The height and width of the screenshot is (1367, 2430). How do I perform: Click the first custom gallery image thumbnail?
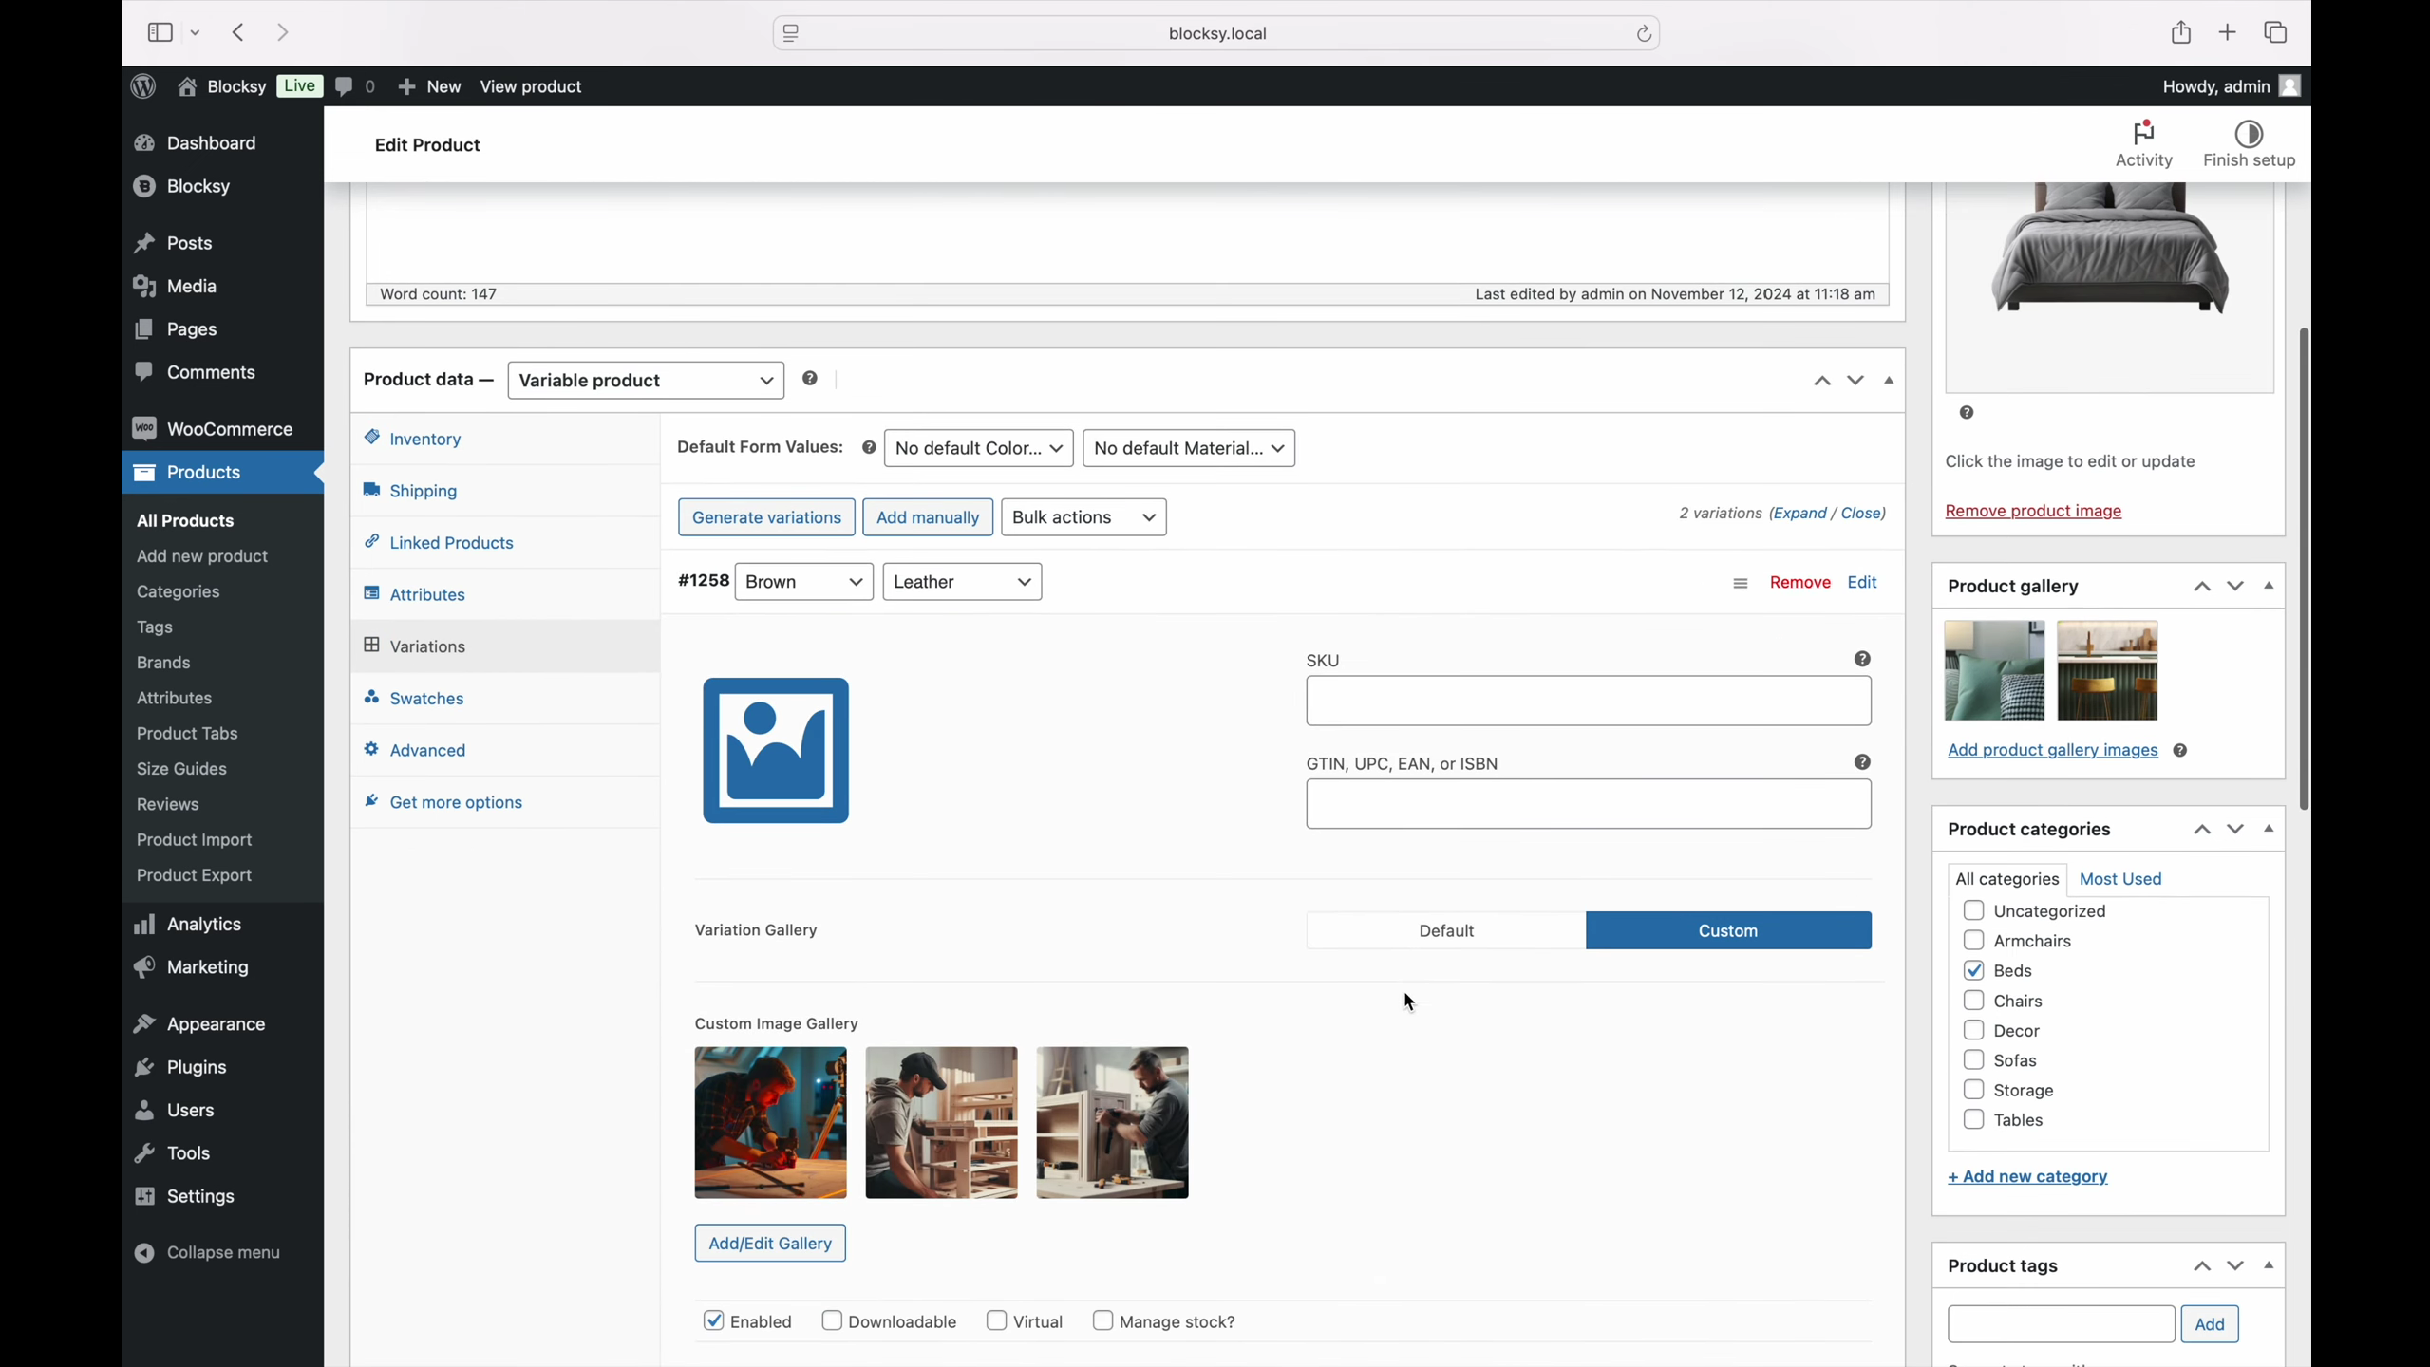pos(770,1122)
